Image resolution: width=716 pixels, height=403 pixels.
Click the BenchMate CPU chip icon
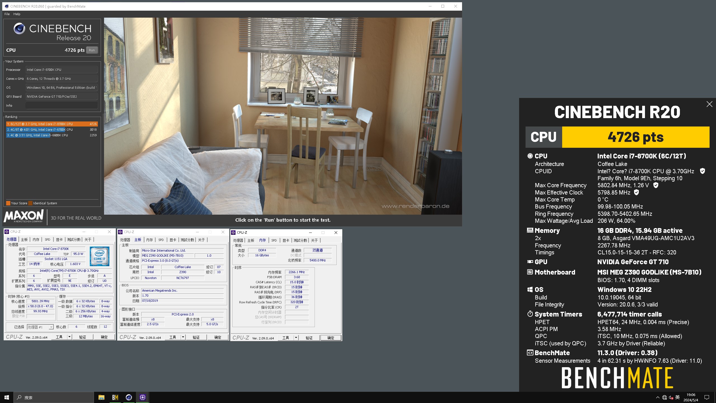pos(530,156)
